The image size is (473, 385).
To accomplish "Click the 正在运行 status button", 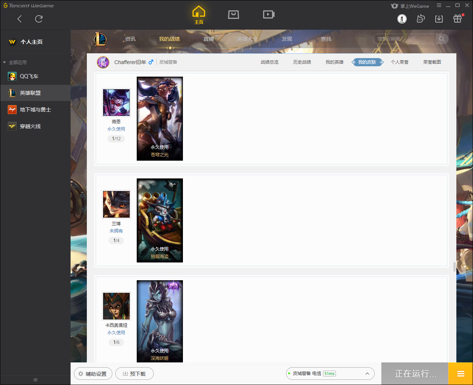I will 415,374.
